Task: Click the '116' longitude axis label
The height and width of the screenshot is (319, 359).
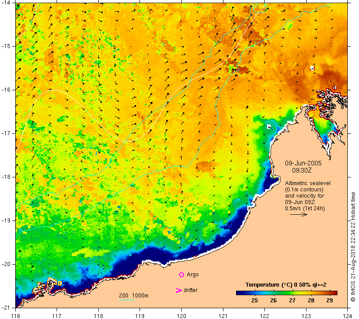Action: pos(15,316)
